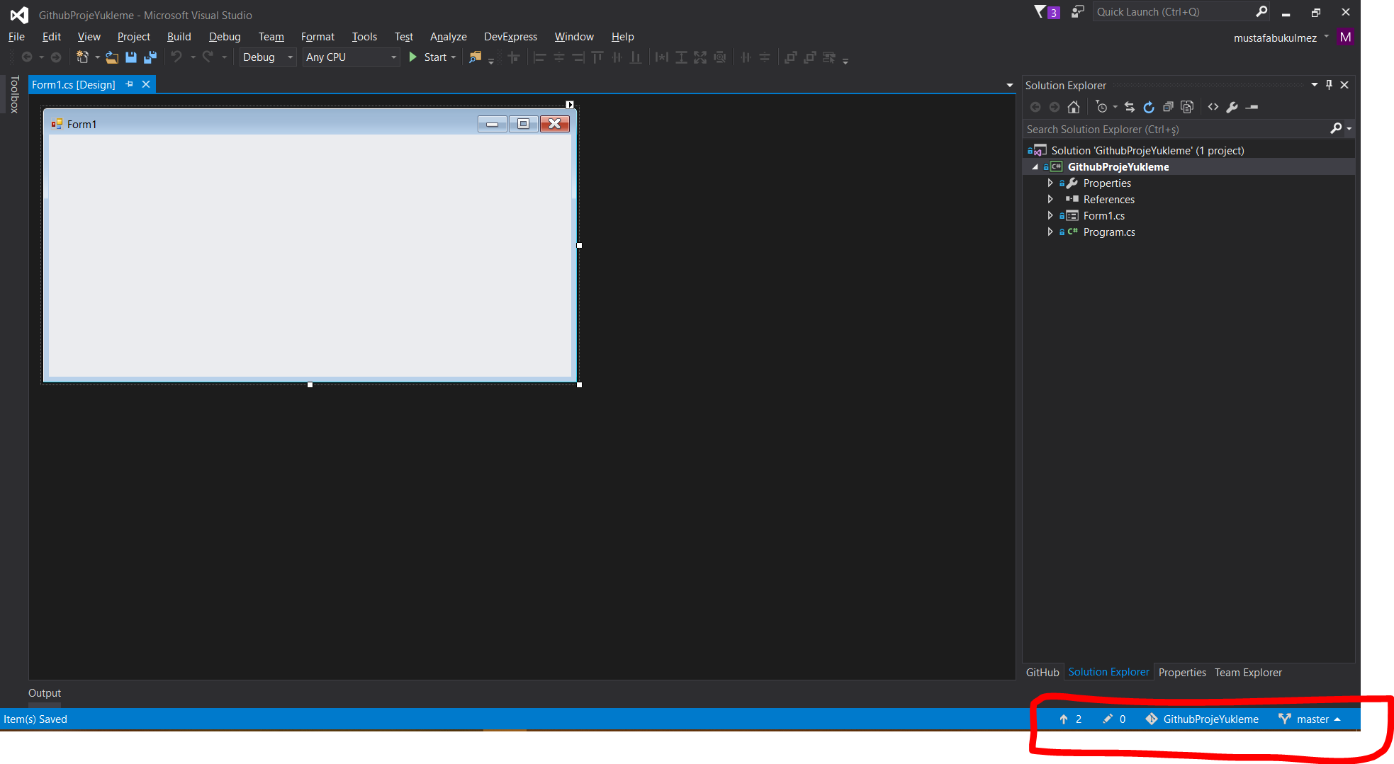Refresh the Solution Explorer
1394x764 pixels.
click(x=1149, y=107)
